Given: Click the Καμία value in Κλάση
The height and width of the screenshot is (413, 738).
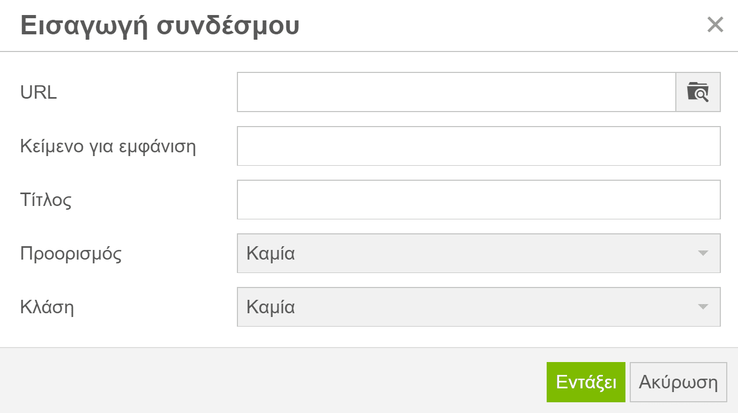Looking at the screenshot, I should click(271, 307).
